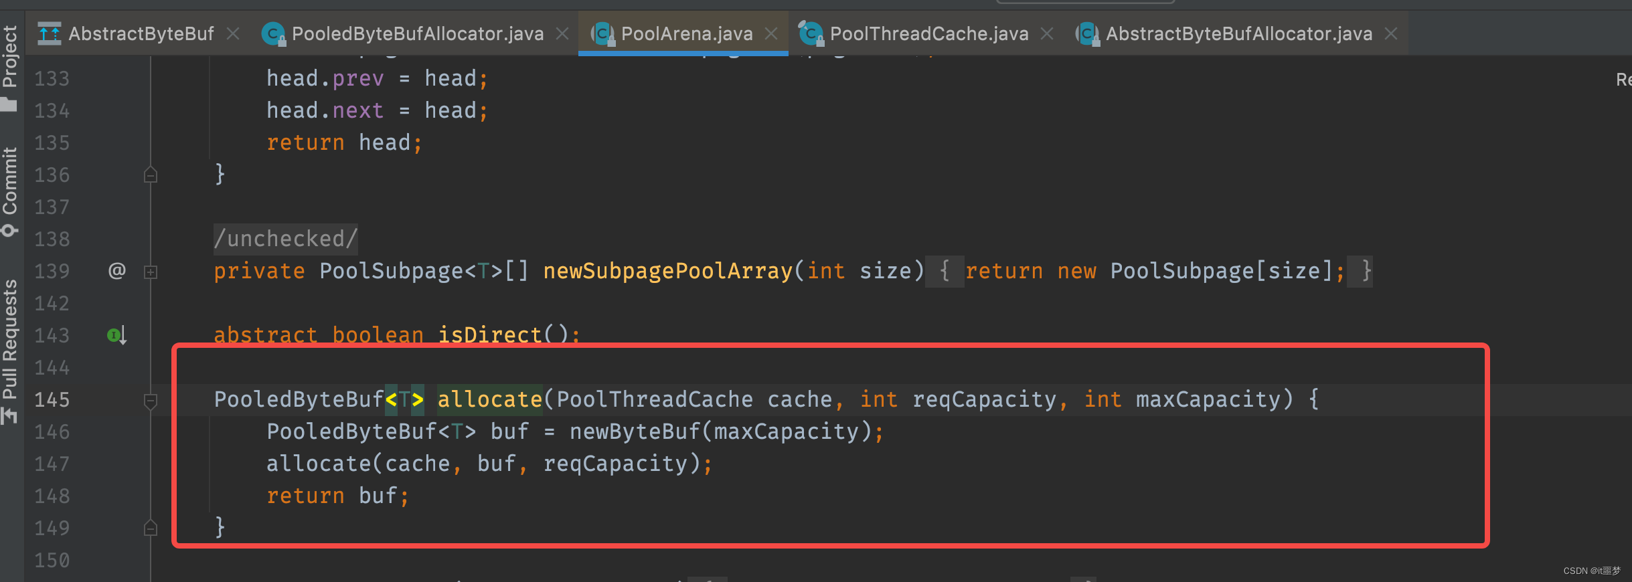This screenshot has height=582, width=1632.
Task: Click 'return buf;' statement on line 148
Action: 338,496
